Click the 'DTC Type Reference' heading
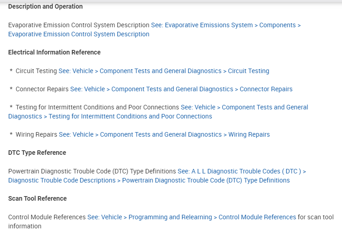 pyautogui.click(x=37, y=153)
